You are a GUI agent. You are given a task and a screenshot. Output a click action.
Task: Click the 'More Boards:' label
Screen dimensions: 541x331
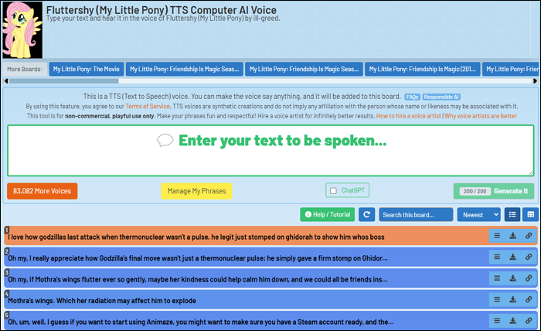(25, 69)
